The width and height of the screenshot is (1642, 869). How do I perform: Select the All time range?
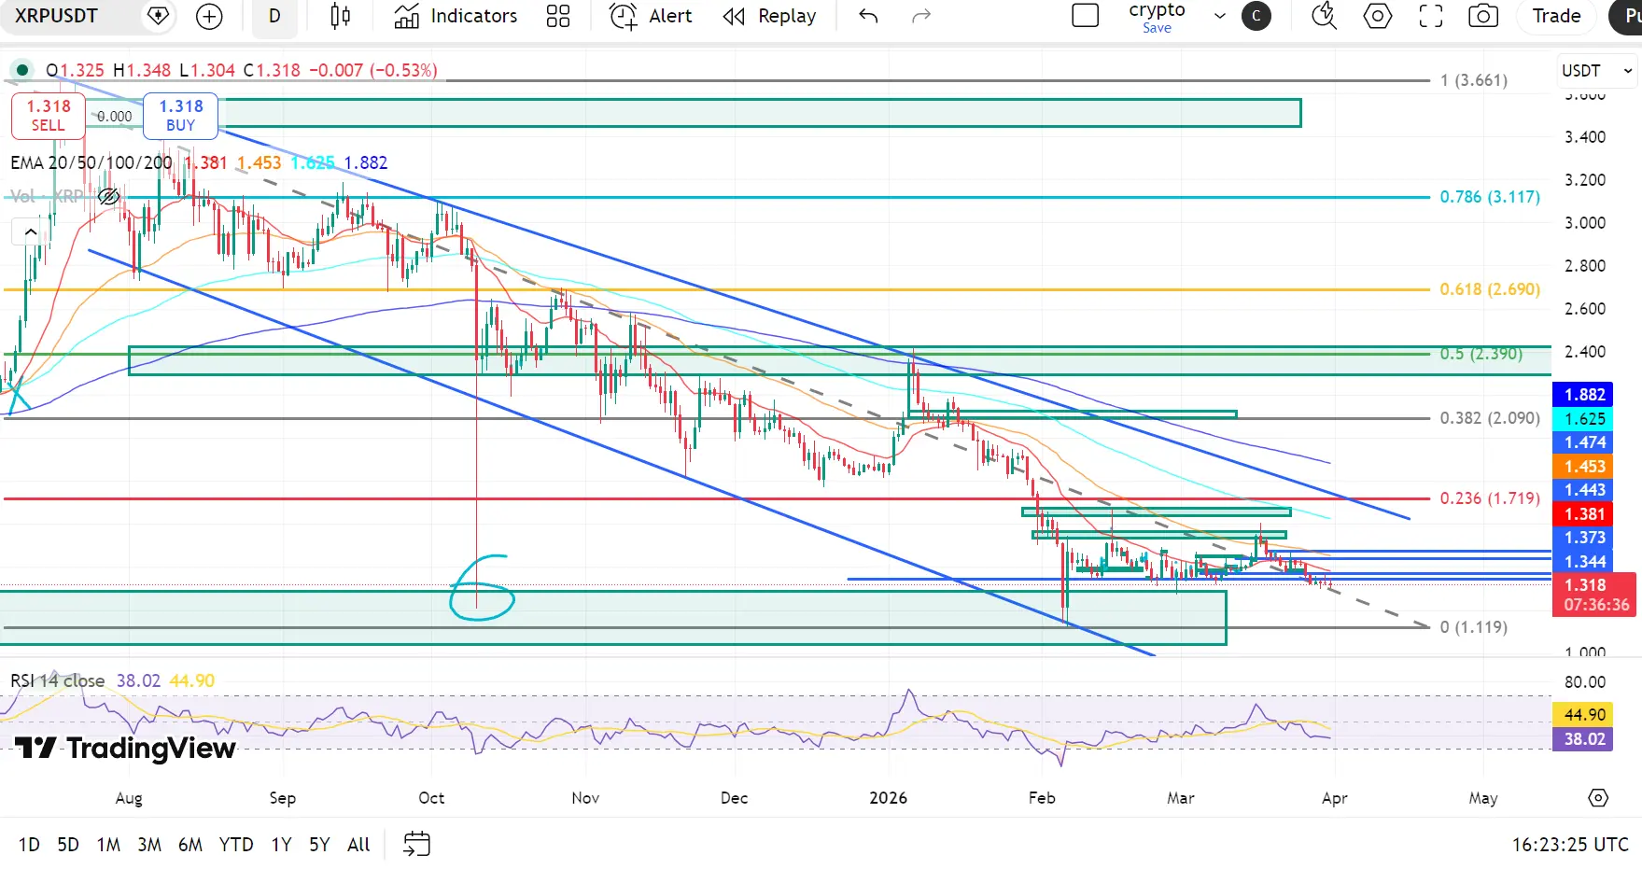tap(358, 845)
